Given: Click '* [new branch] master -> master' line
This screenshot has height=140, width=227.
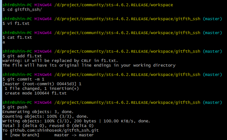Looking at the screenshot, I should pos(49,135).
